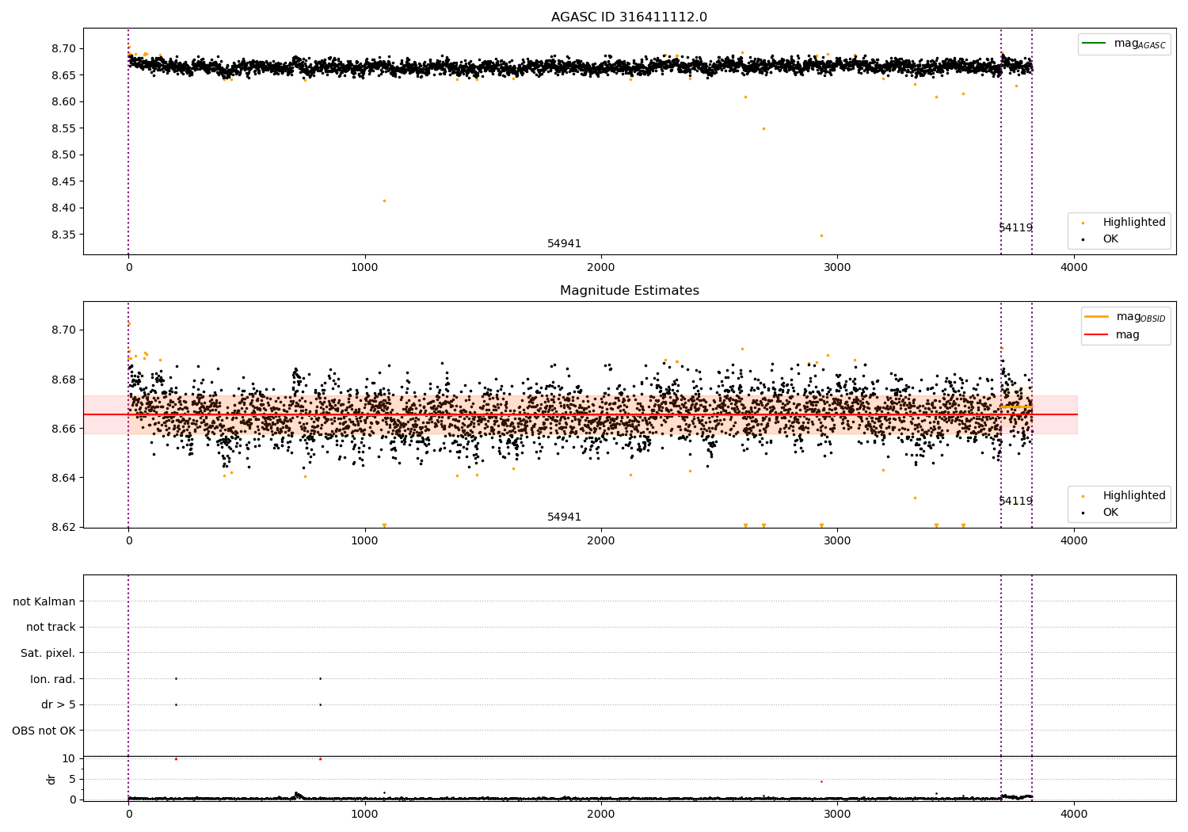
Task: Click orange outlier at 8.55 in top plot
Action: click(763, 128)
